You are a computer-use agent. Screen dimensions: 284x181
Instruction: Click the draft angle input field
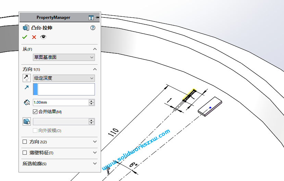coord(61,122)
